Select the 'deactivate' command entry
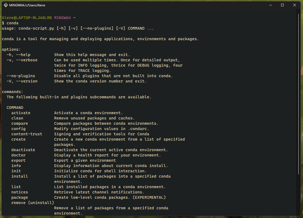This screenshot has width=303, height=218. click(x=23, y=150)
